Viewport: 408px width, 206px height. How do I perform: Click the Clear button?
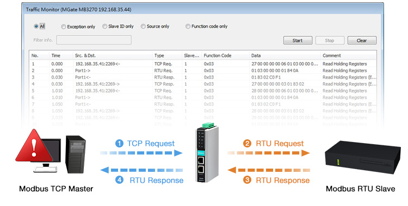tap(362, 41)
